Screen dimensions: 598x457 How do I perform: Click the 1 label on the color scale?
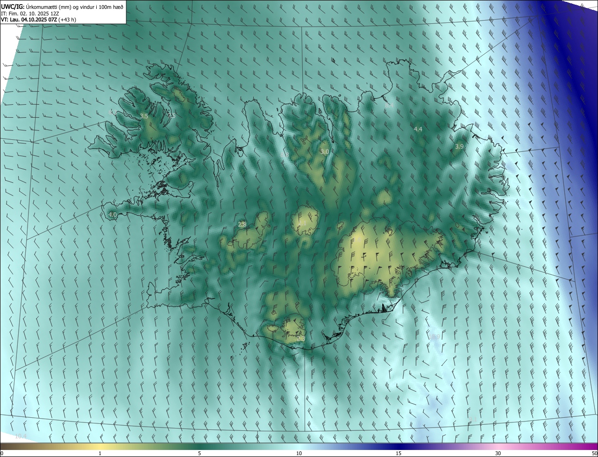point(100,453)
